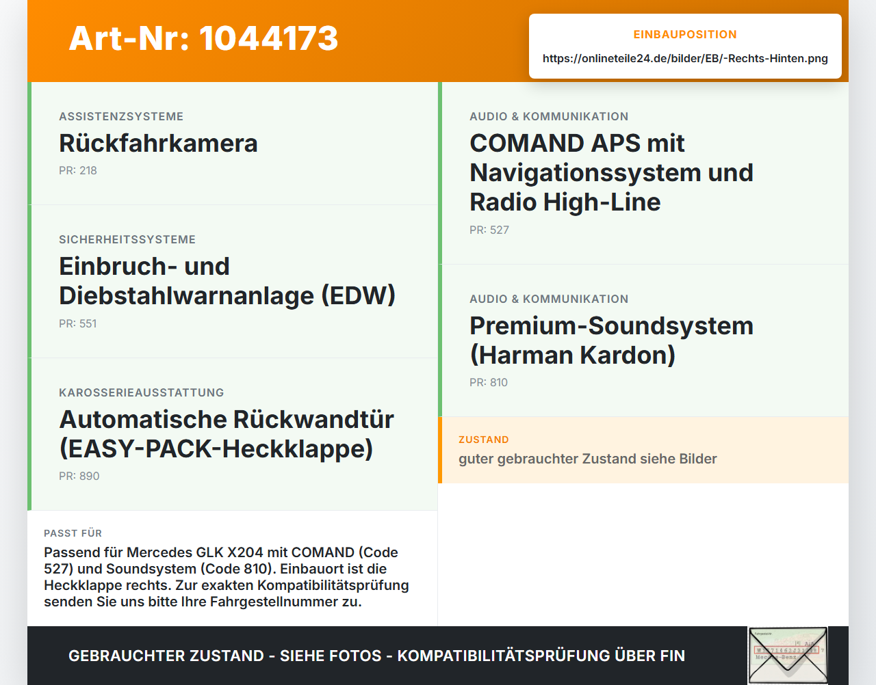This screenshot has height=685, width=876.
Task: Click the Automatische Rückwandtür EASY-PACK card
Action: [233, 434]
